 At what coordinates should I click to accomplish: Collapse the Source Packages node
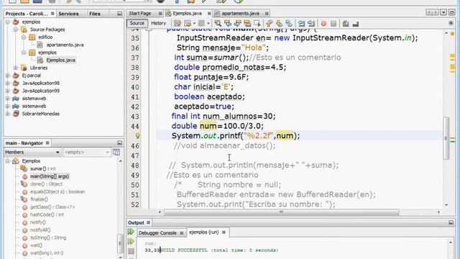click(16, 29)
